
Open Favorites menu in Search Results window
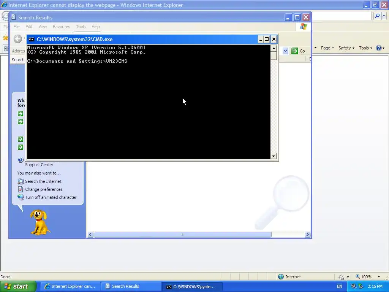(61, 27)
